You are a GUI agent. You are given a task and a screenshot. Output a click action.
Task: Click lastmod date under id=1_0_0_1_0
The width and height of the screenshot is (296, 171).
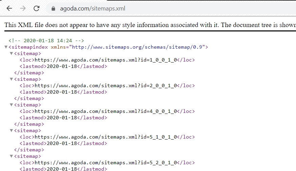(x=62, y=66)
